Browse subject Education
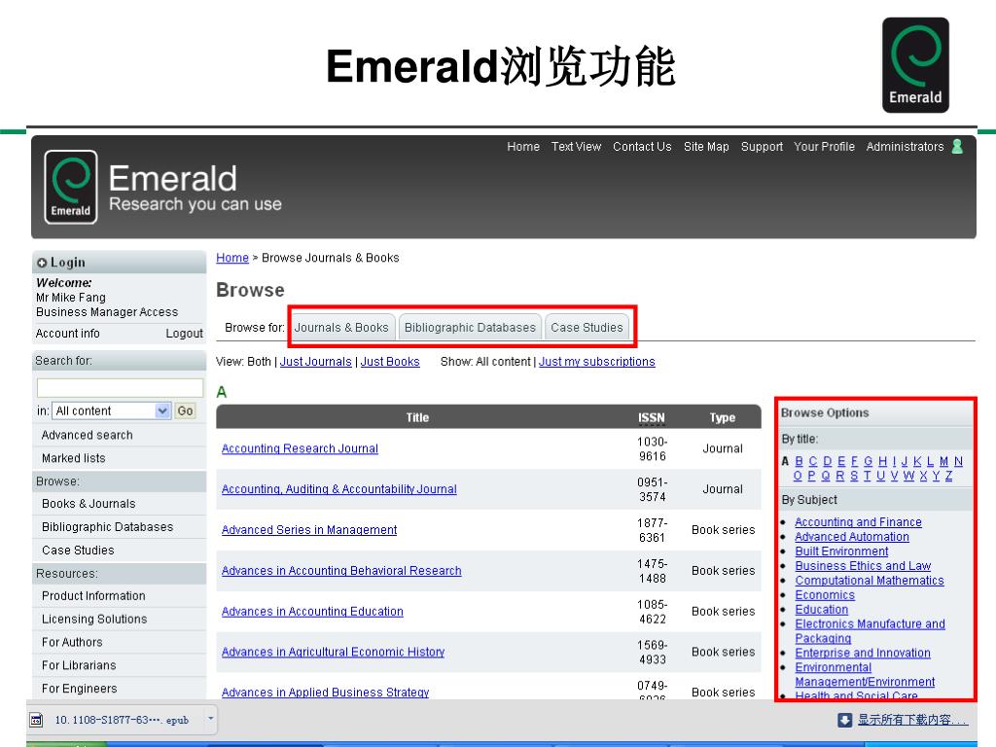The image size is (996, 747). point(821,610)
